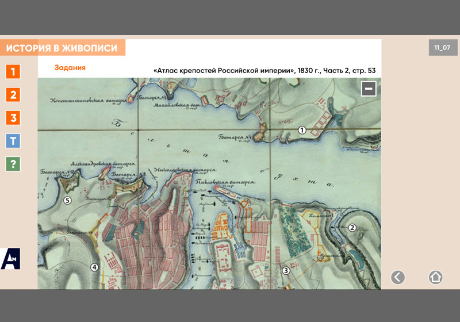Click the orange number 1 task button
This screenshot has width=460, height=322.
[13, 72]
